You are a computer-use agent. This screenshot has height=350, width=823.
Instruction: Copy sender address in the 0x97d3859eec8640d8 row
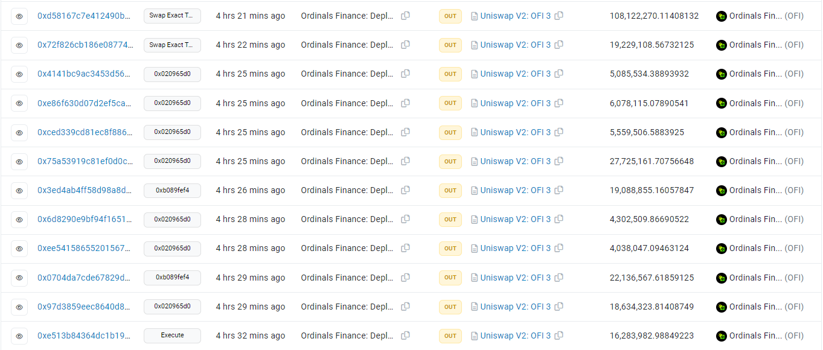coord(405,307)
